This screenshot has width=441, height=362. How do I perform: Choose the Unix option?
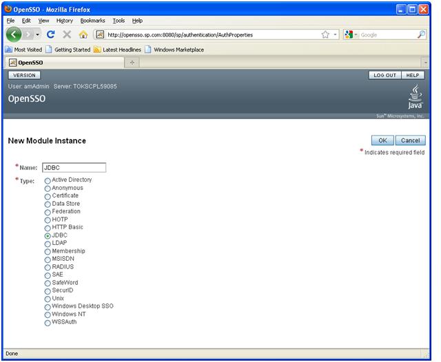point(48,299)
